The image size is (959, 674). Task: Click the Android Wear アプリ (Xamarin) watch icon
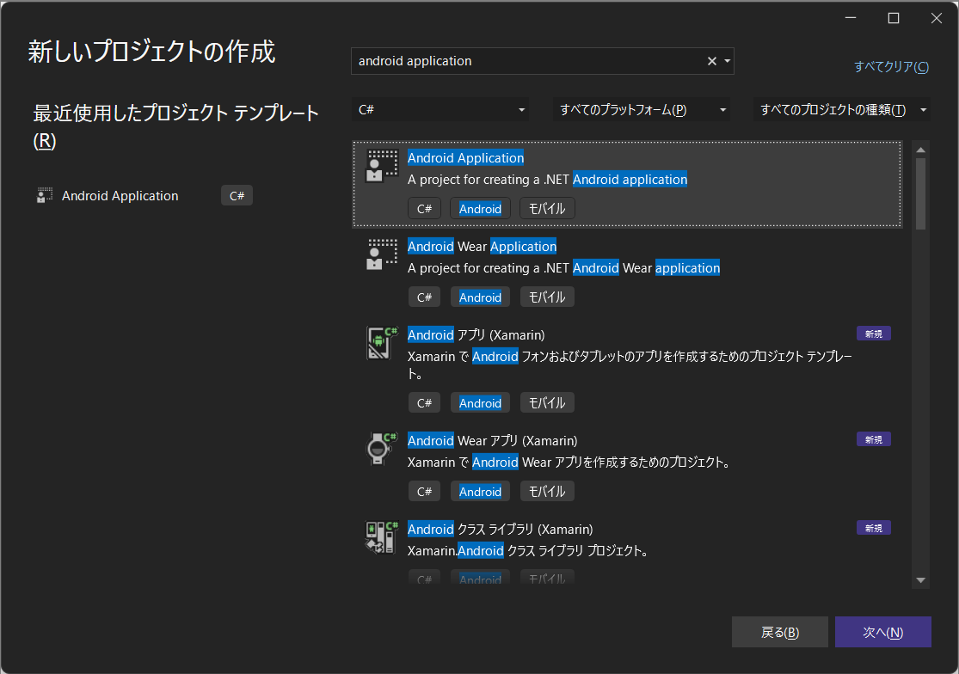[382, 449]
